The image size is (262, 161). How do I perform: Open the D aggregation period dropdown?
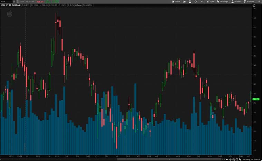[x=202, y=2]
